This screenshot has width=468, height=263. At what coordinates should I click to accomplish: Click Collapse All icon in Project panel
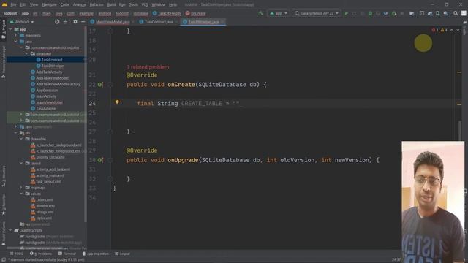point(65,22)
